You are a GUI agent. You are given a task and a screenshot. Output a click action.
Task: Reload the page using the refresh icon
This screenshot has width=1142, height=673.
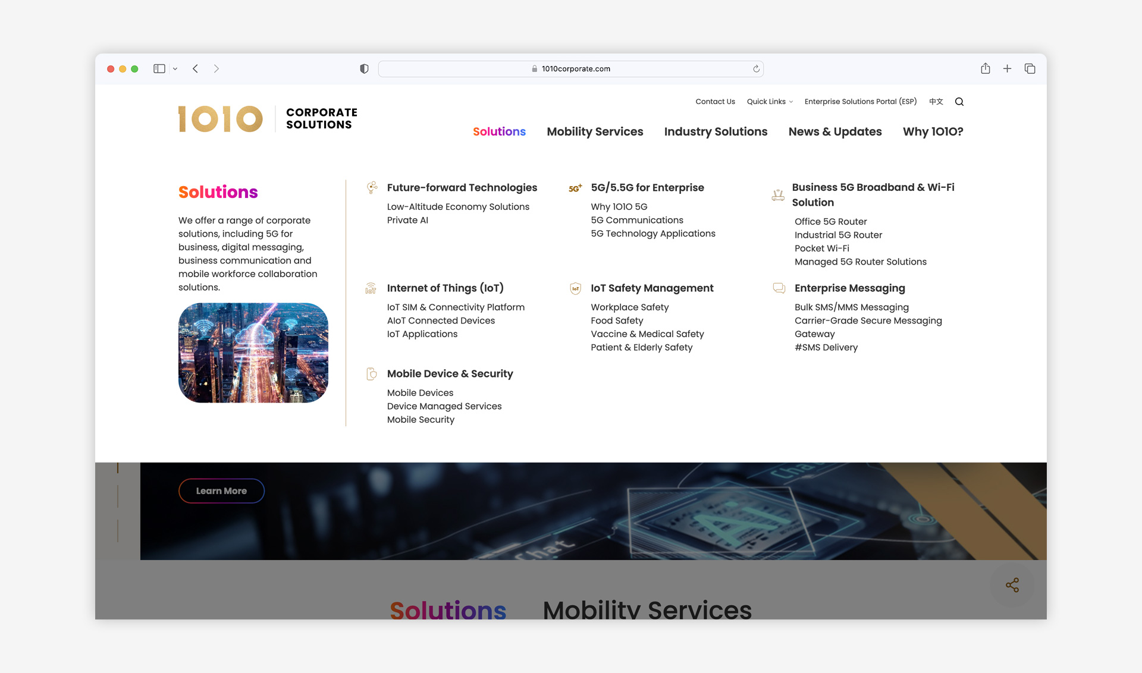click(x=756, y=69)
